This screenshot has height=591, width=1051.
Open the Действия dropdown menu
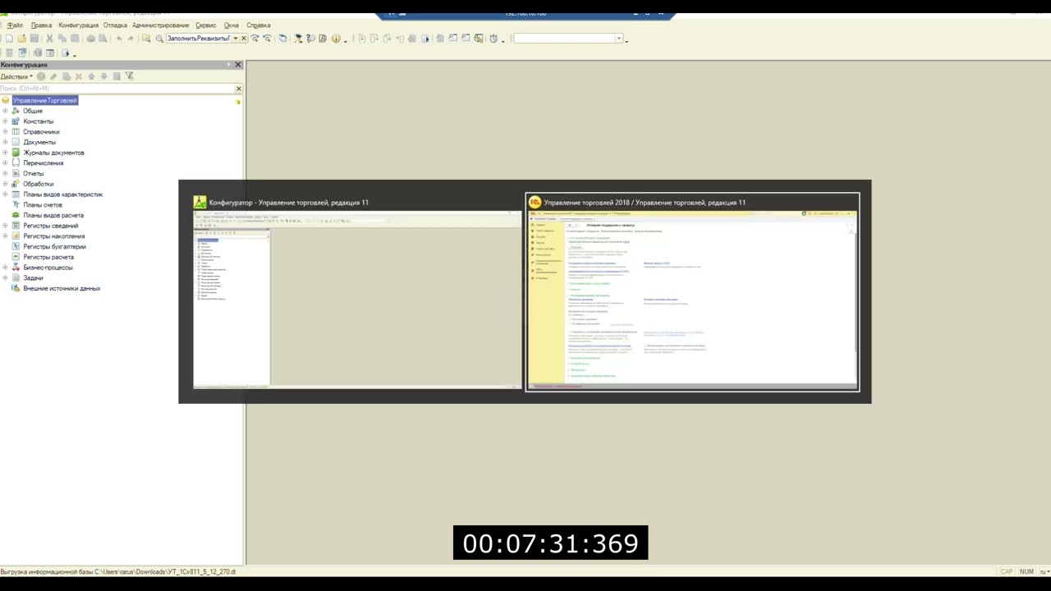point(16,76)
